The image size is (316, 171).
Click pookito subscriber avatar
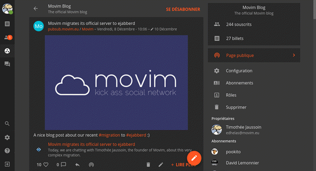214,152
